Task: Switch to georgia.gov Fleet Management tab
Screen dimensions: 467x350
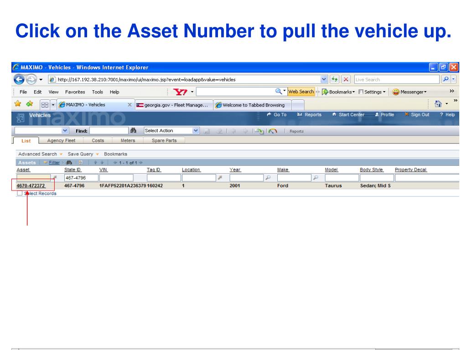Action: click(x=174, y=105)
